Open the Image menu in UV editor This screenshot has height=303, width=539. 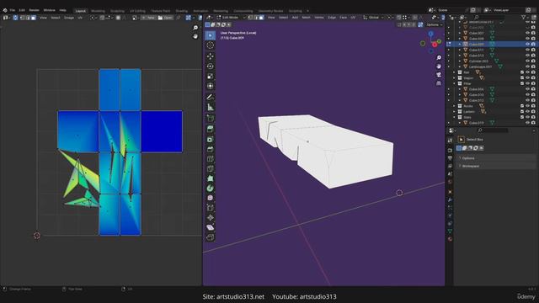[69, 18]
